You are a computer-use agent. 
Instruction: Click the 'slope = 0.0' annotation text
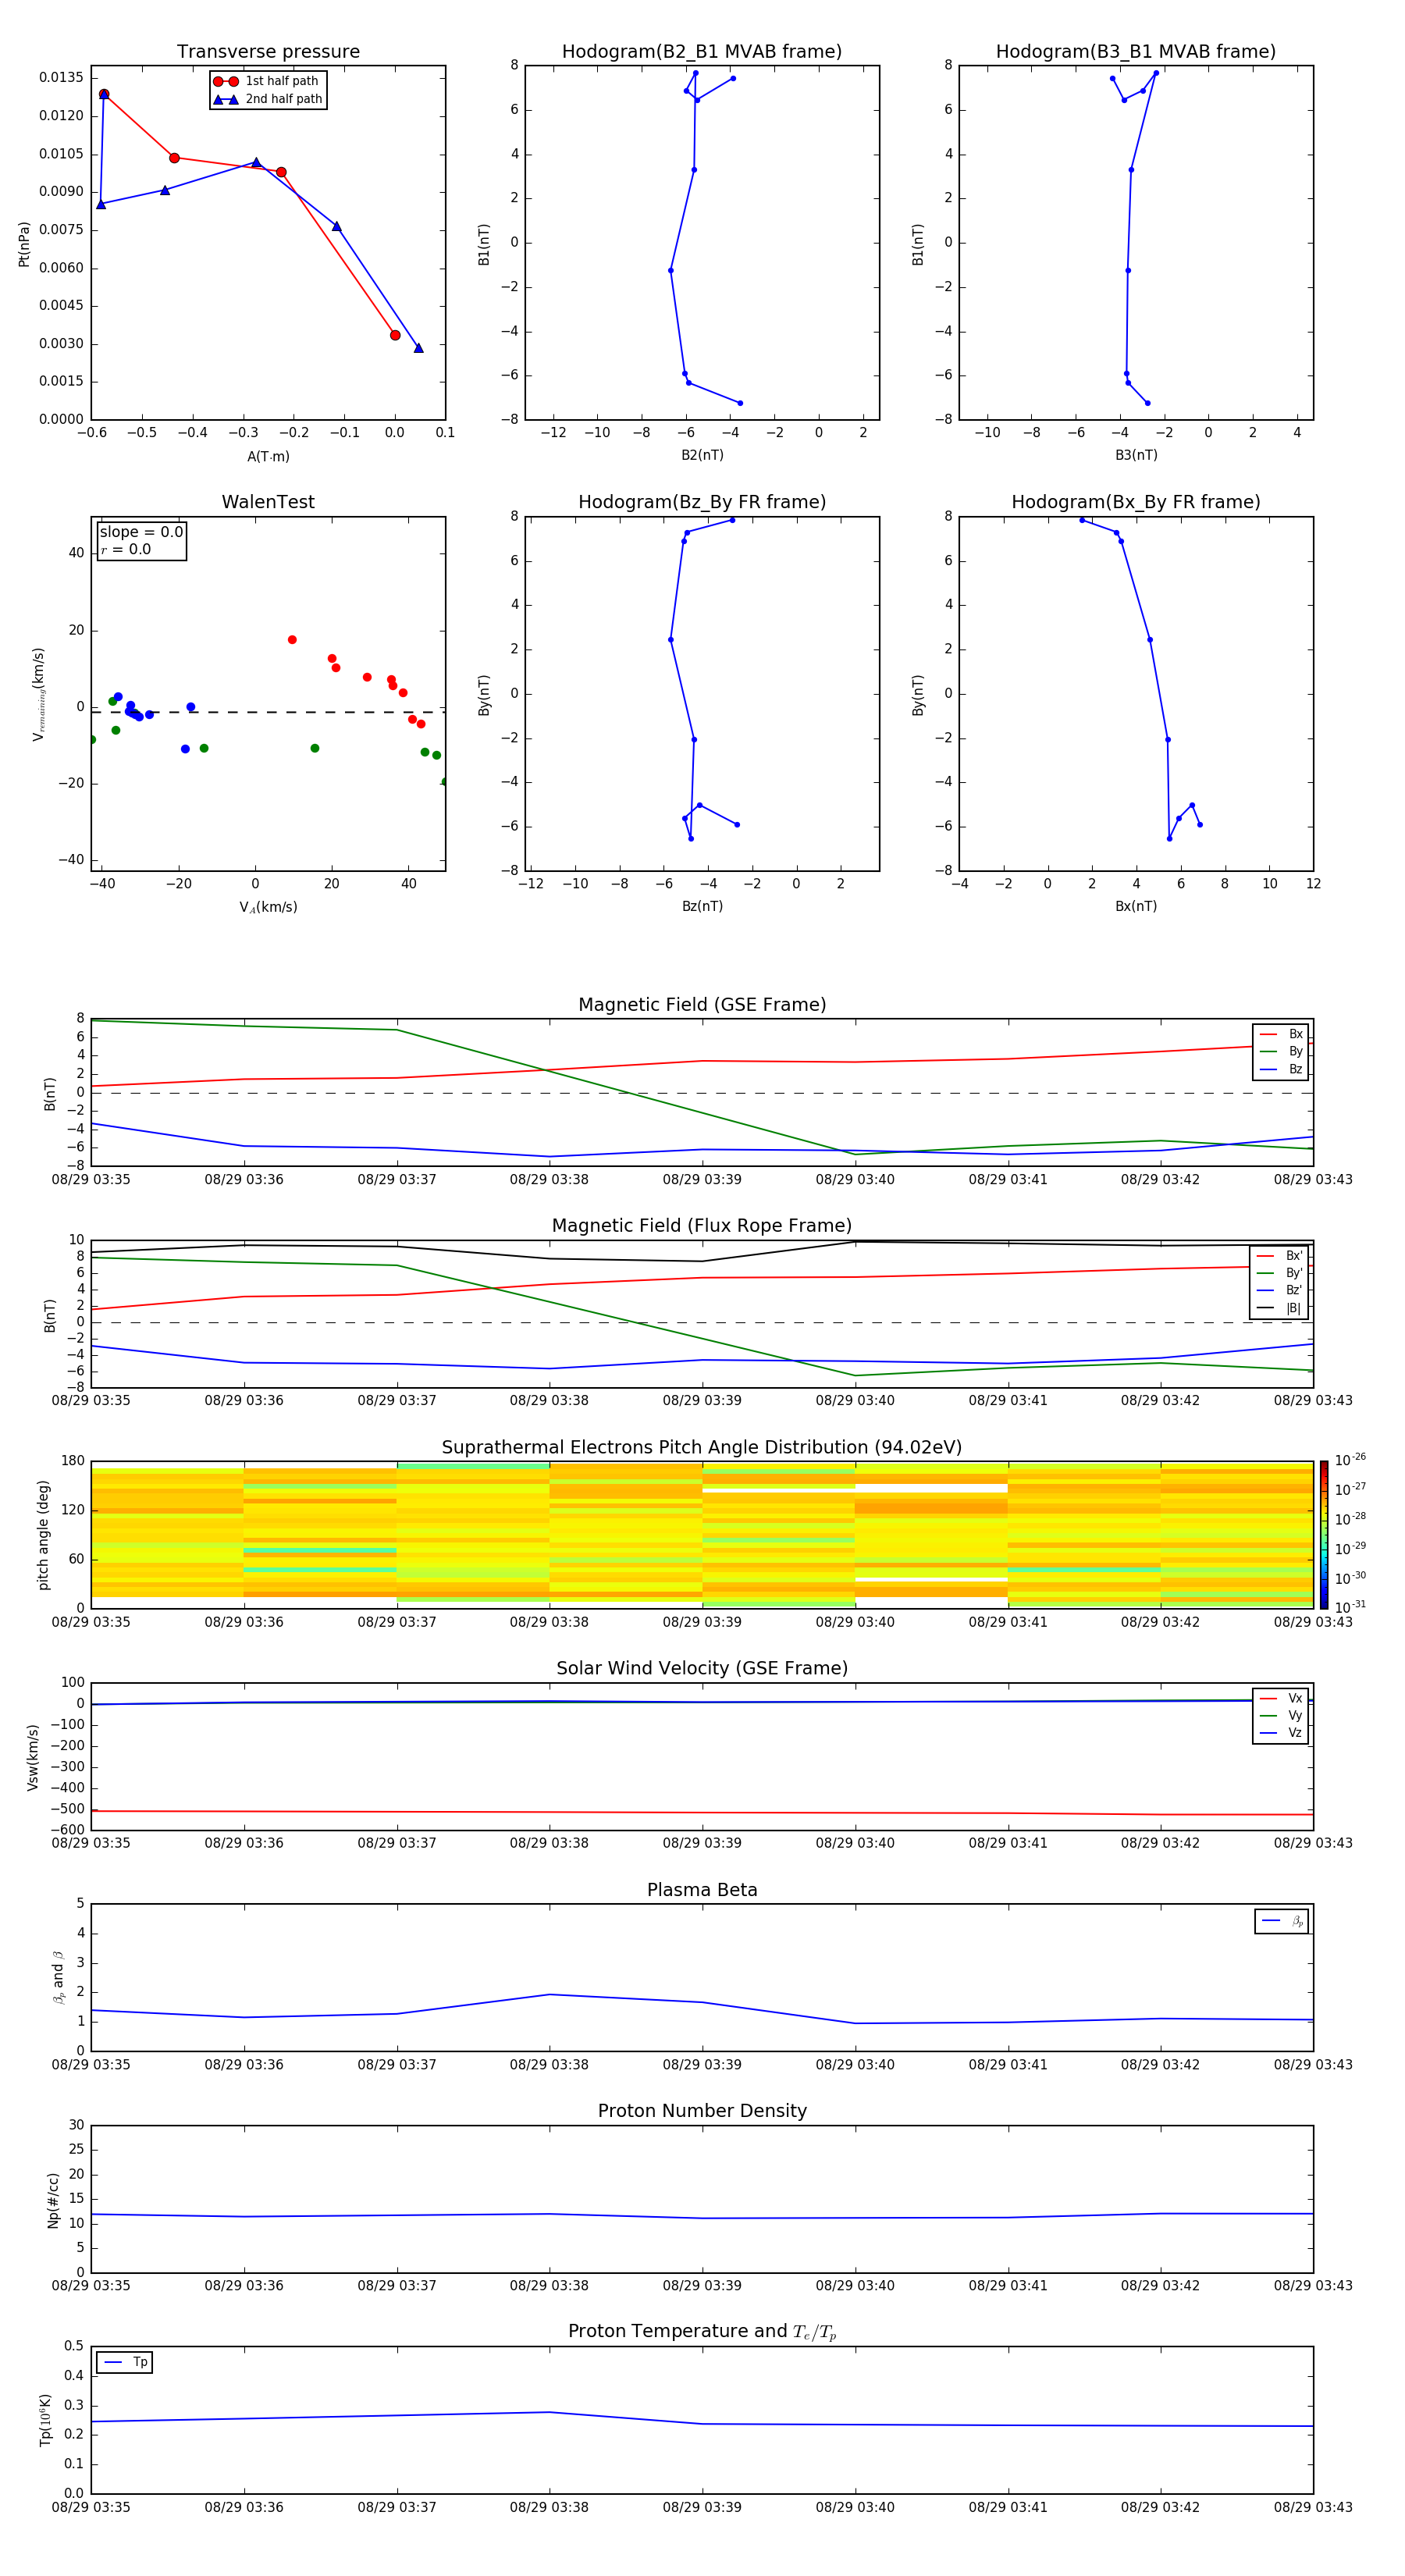tap(141, 532)
